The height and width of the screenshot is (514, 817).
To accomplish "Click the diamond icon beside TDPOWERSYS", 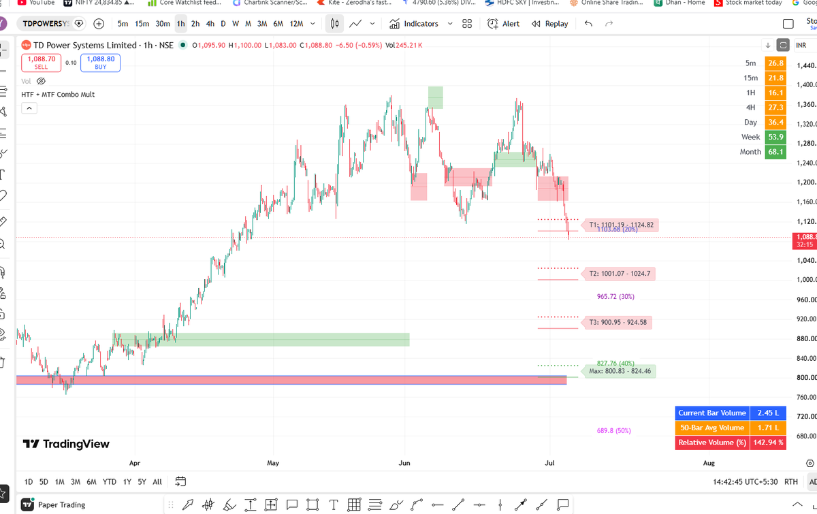I will pyautogui.click(x=79, y=24).
